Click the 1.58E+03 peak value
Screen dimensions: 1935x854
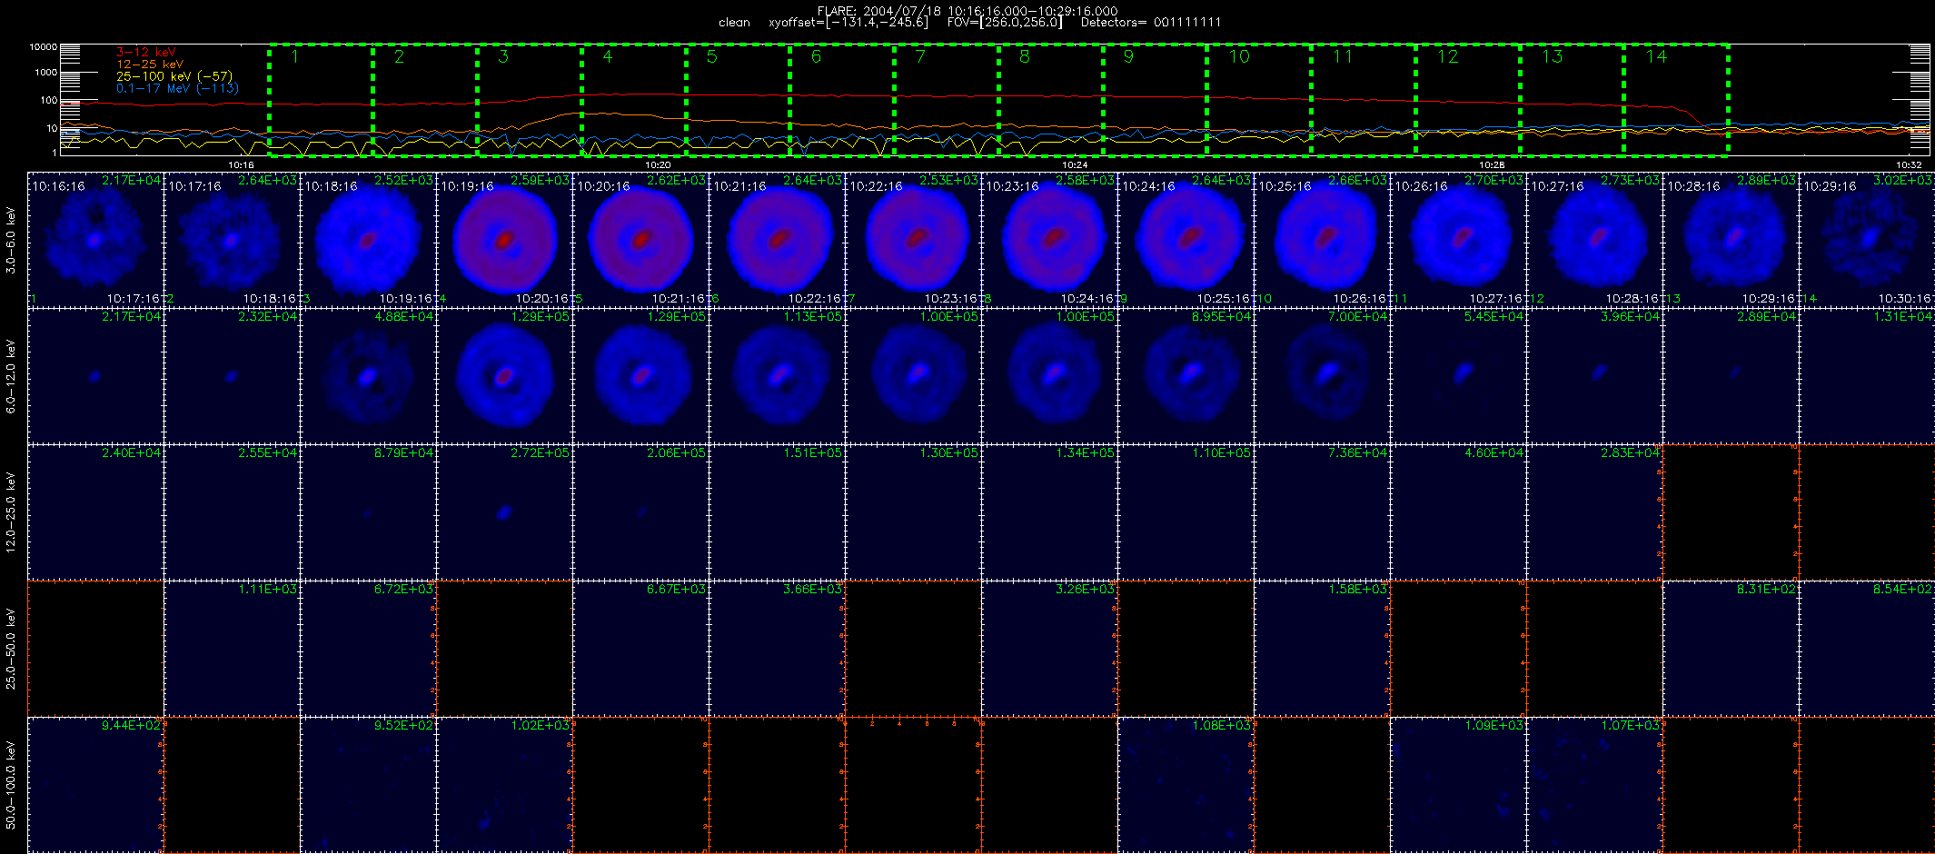(x=1357, y=589)
